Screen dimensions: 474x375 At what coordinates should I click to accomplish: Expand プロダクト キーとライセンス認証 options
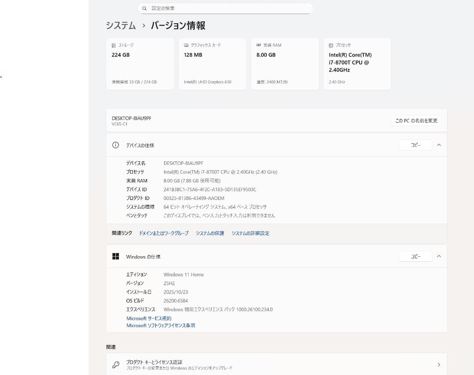click(x=438, y=364)
